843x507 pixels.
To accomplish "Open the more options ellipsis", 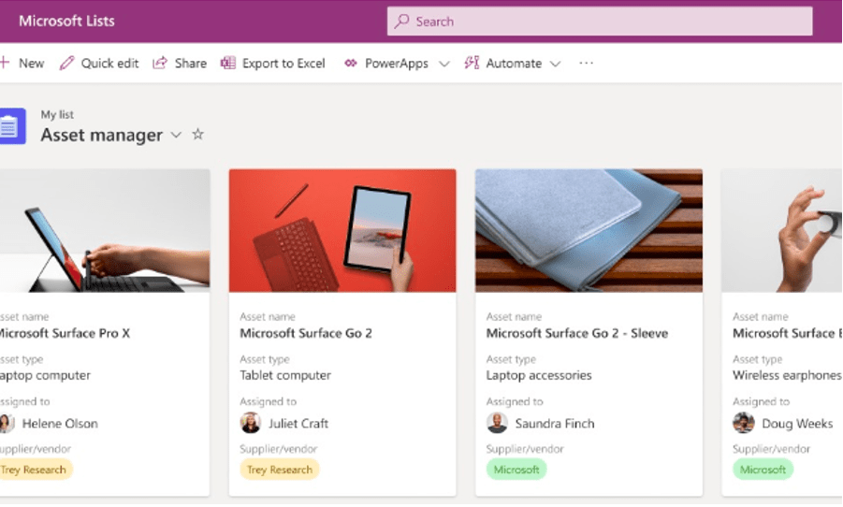I will click(x=586, y=63).
